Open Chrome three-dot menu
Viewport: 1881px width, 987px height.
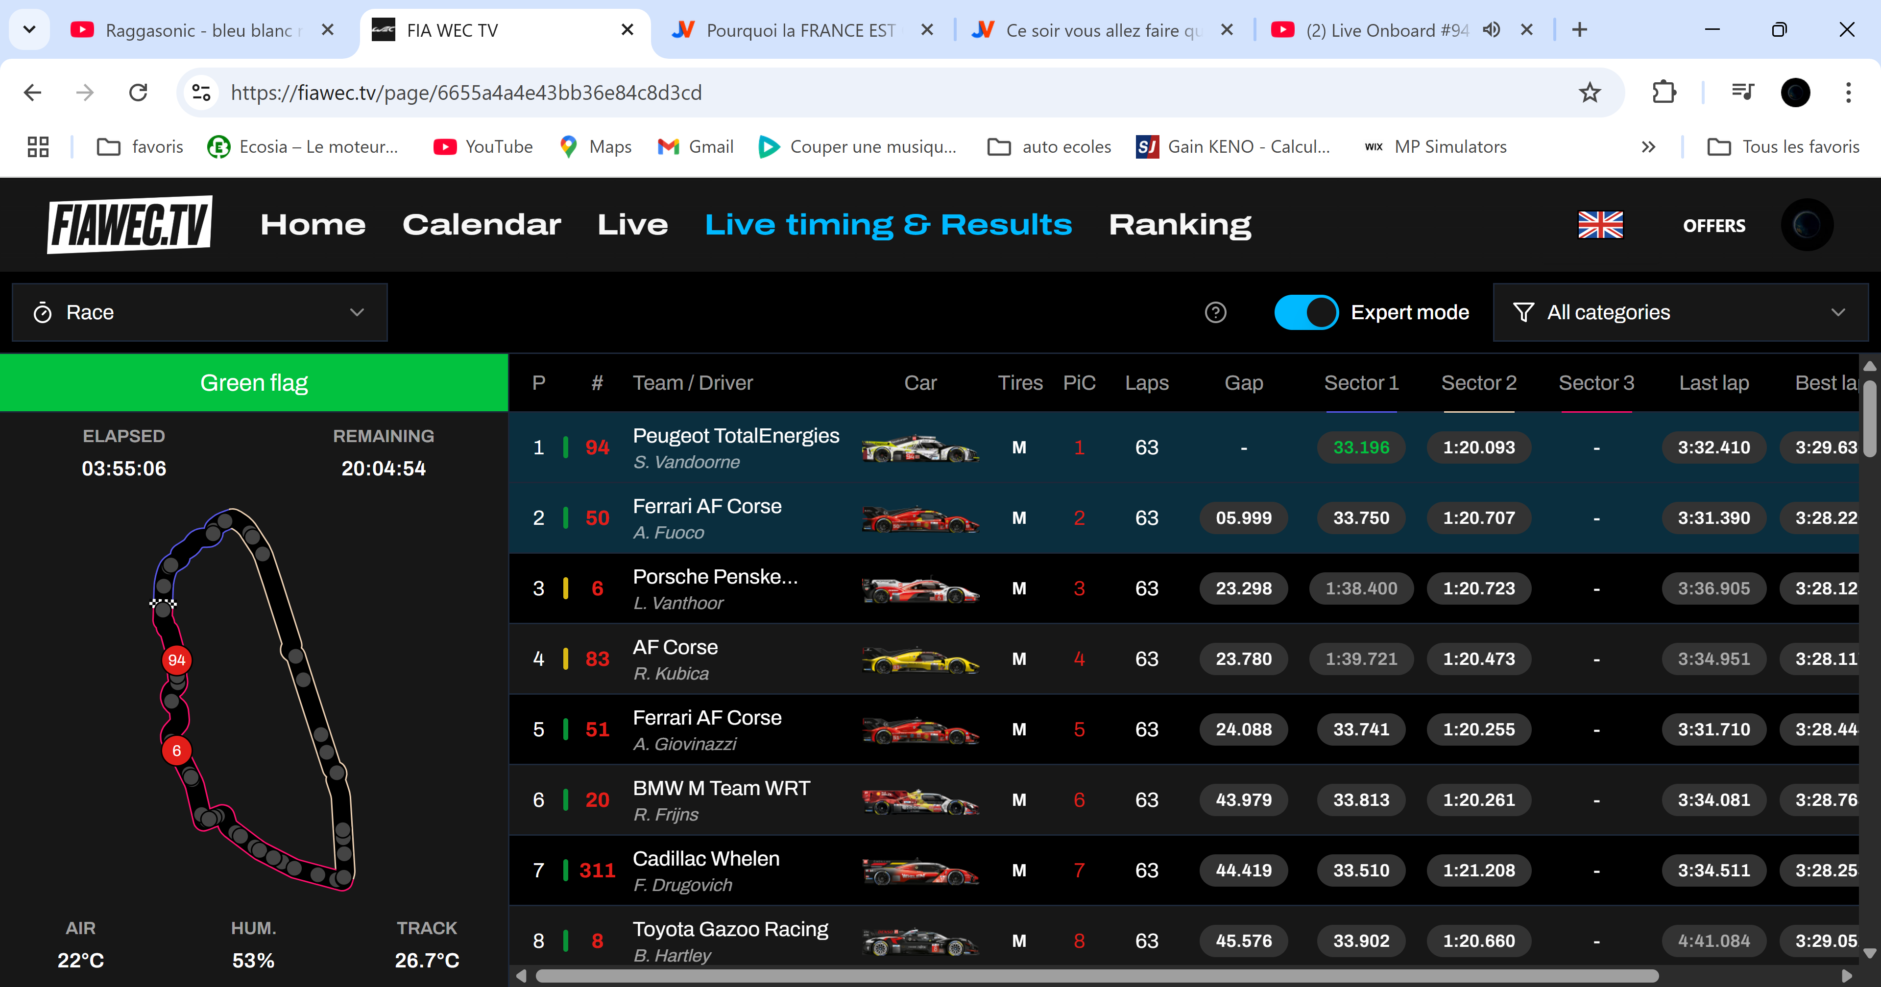pyautogui.click(x=1848, y=93)
